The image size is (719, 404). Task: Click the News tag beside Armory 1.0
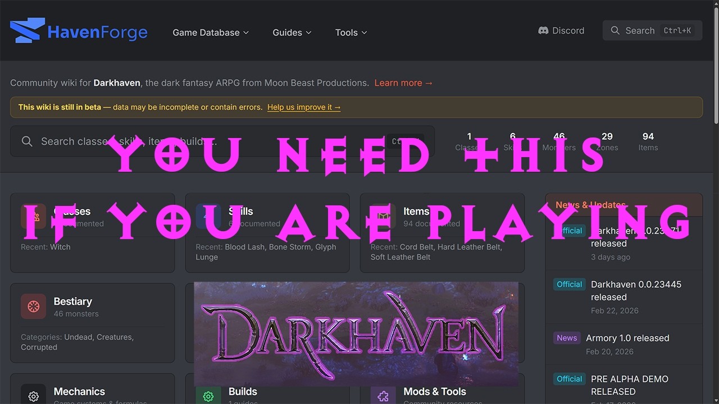pyautogui.click(x=567, y=338)
